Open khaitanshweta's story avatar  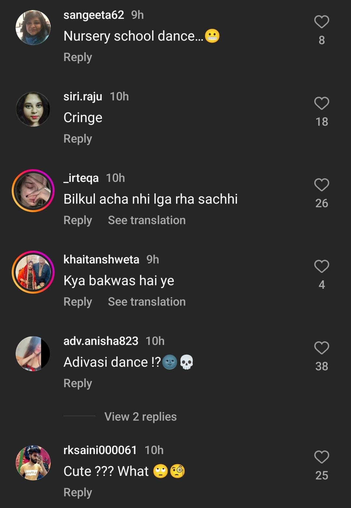coord(33,272)
